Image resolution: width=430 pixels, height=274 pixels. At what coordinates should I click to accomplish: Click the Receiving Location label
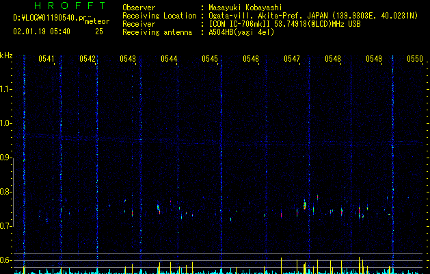tap(159, 16)
